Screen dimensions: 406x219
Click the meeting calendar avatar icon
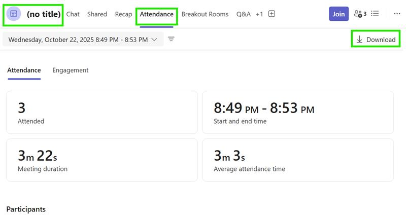[x=14, y=14]
